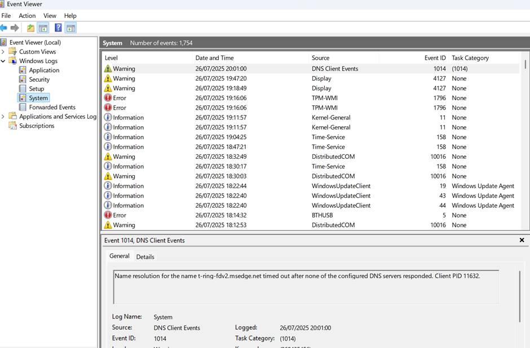The width and height of the screenshot is (530, 348).
Task: Open the File menu
Action: (x=6, y=16)
